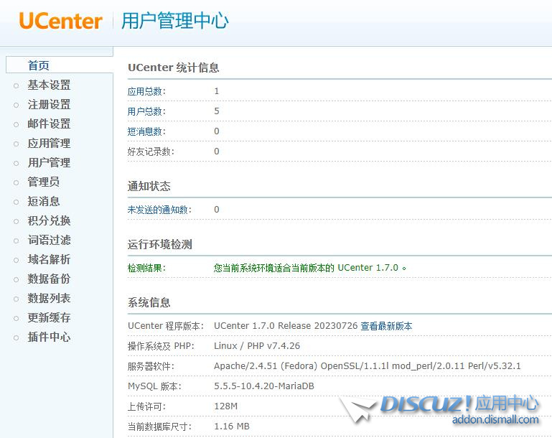Select 域名解析 menu item
552x438 pixels.
tap(49, 259)
